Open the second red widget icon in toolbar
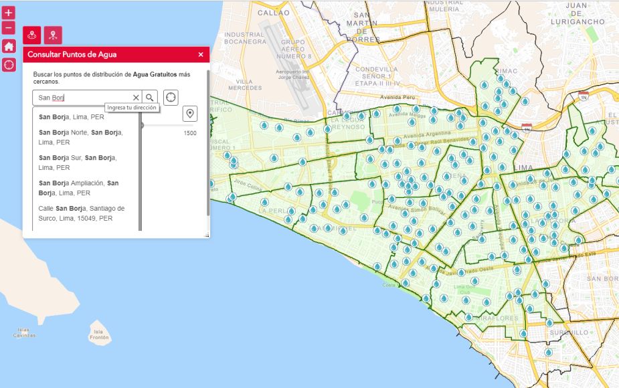 click(x=52, y=35)
